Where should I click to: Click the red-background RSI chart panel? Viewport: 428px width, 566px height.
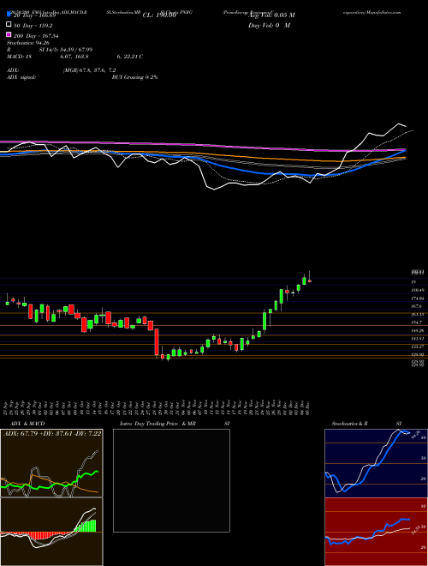[x=376, y=532]
